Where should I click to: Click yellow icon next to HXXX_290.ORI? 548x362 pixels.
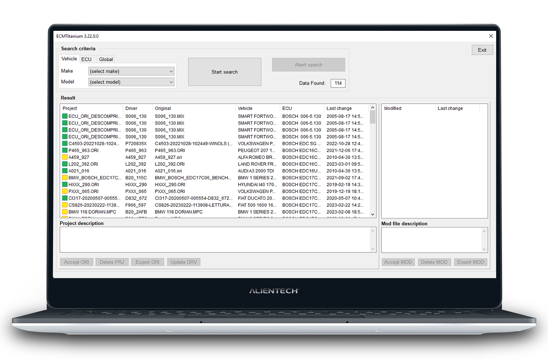(x=65, y=184)
